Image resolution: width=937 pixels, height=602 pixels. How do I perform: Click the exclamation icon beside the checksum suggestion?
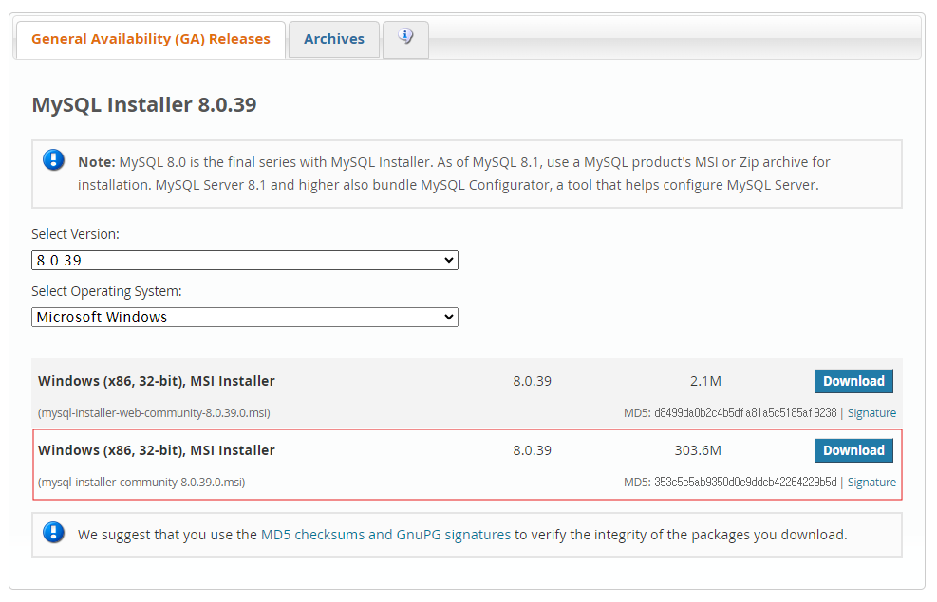[x=54, y=533]
